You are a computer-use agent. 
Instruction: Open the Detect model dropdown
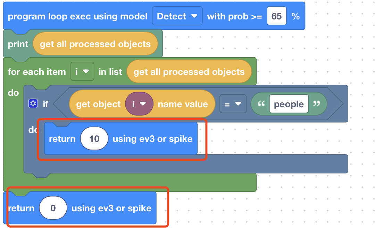[177, 16]
